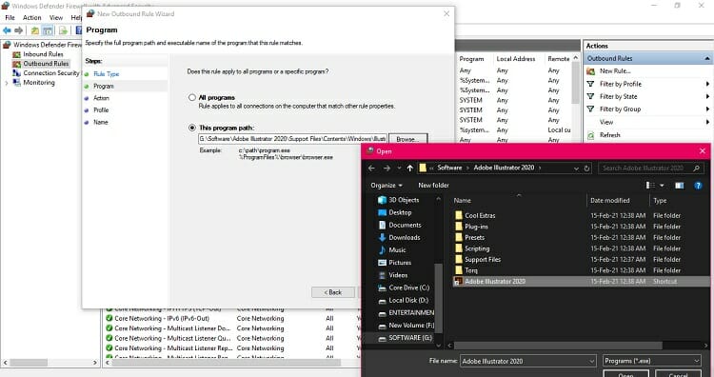Open the File menu

pyautogui.click(x=10, y=17)
